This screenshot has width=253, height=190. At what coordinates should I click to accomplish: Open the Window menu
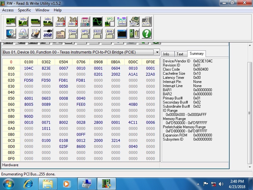(42, 10)
